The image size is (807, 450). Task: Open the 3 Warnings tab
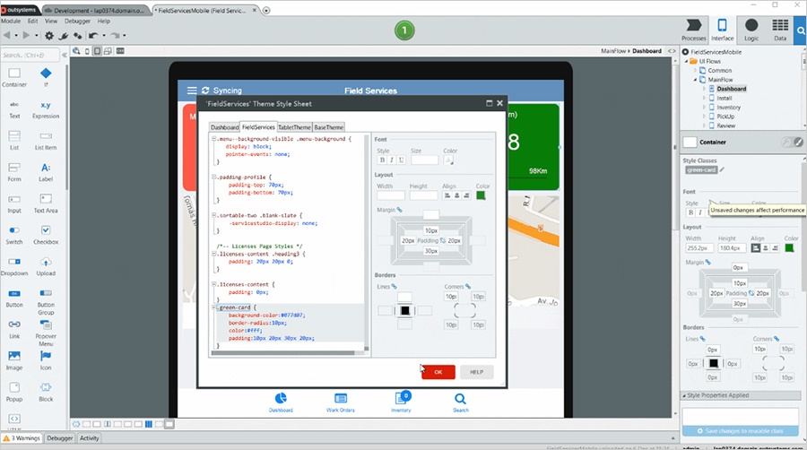tap(22, 438)
